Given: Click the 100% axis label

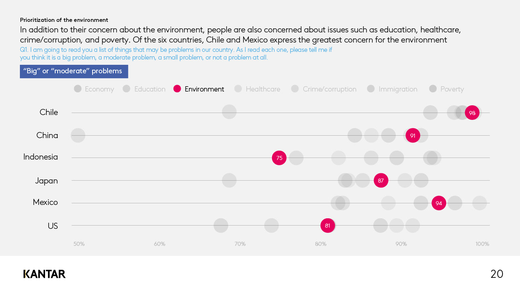Looking at the screenshot, I should coord(482,244).
